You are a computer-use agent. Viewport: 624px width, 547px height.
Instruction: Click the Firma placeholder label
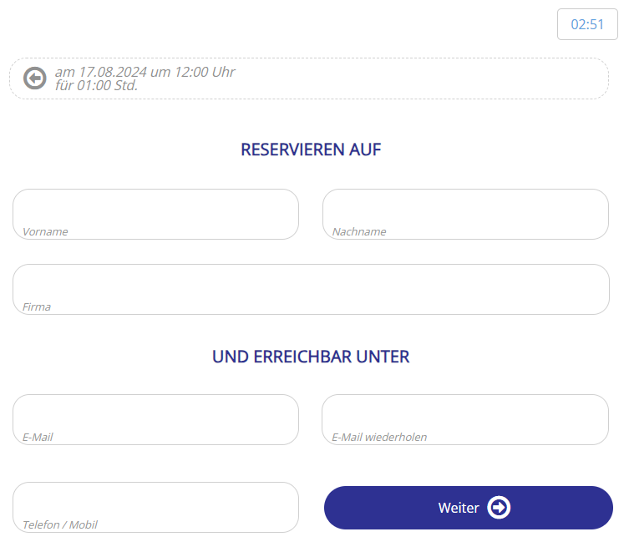coord(37,306)
